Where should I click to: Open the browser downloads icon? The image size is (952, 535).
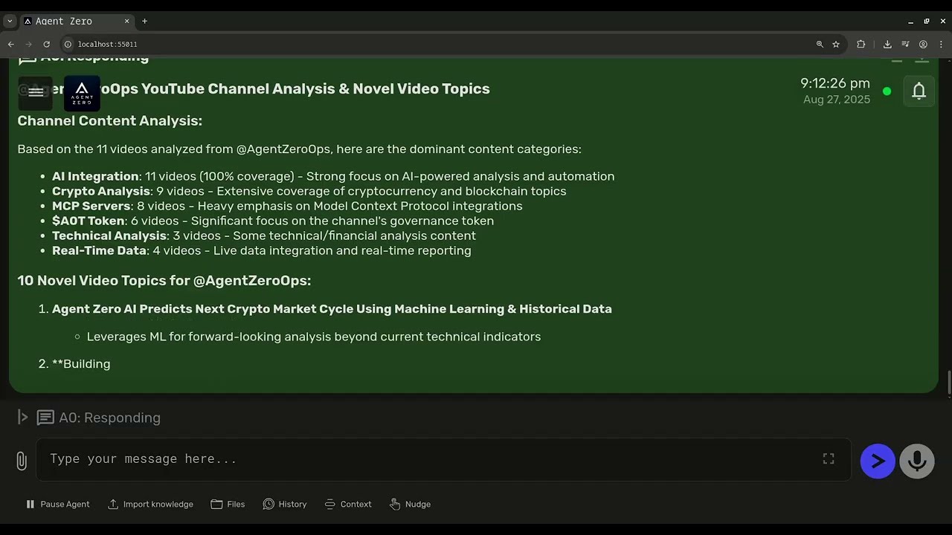887,45
